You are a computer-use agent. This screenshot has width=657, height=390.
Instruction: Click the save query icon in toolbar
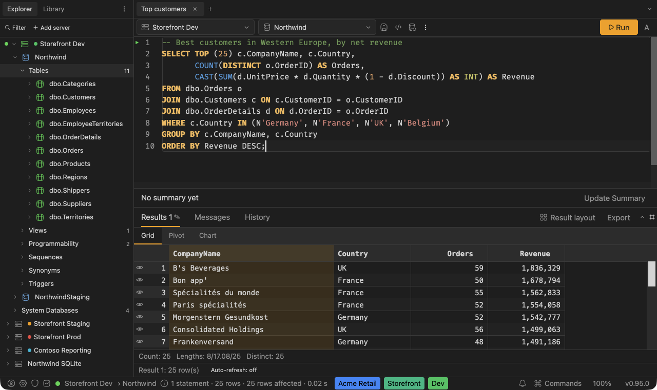click(x=384, y=27)
